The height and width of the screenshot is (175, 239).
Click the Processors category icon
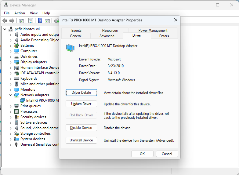pyautogui.click(x=16, y=111)
